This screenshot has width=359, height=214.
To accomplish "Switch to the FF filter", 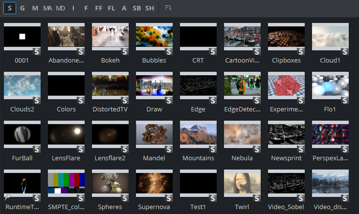I will 99,8.
